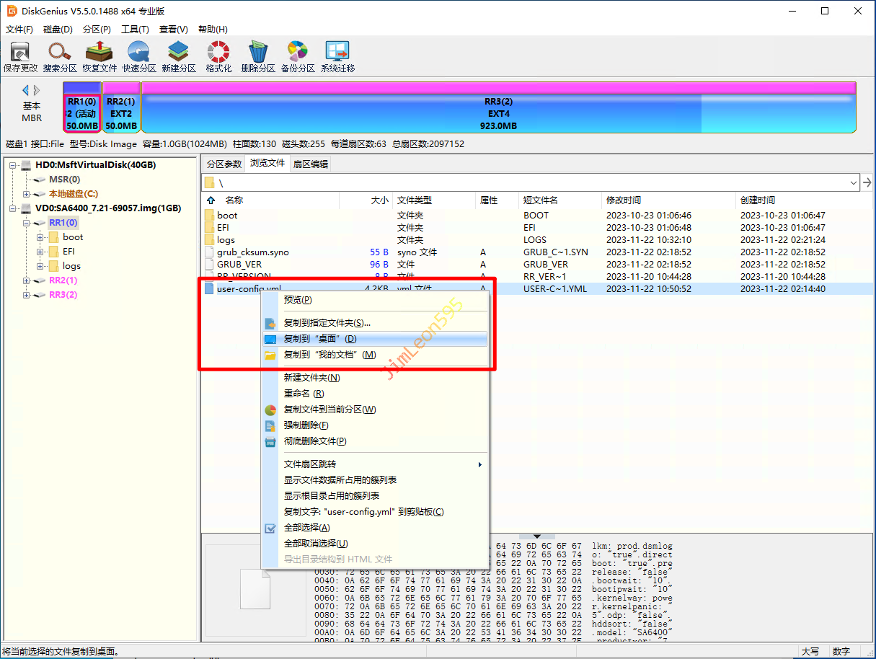Click the 格式化 format toolbar icon
The width and height of the screenshot is (876, 659).
[218, 56]
